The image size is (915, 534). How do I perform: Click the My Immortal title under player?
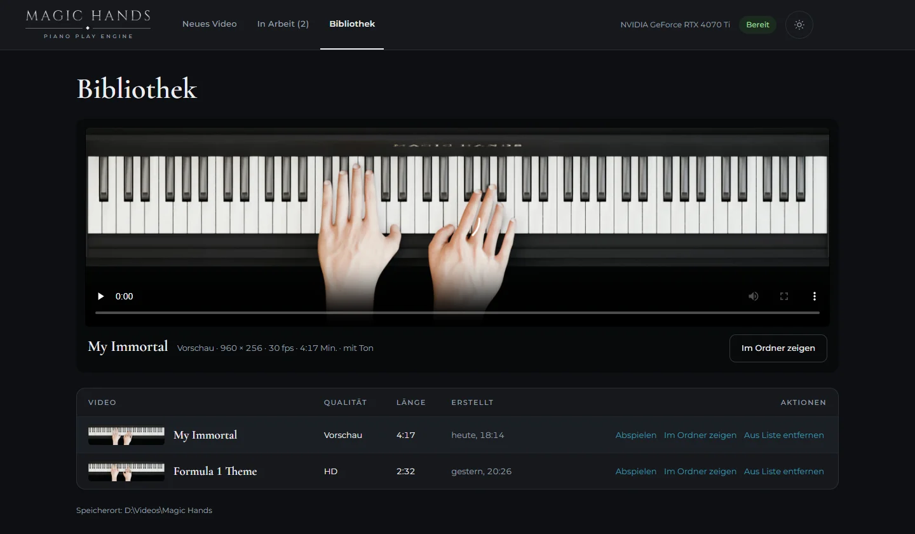pyautogui.click(x=128, y=347)
